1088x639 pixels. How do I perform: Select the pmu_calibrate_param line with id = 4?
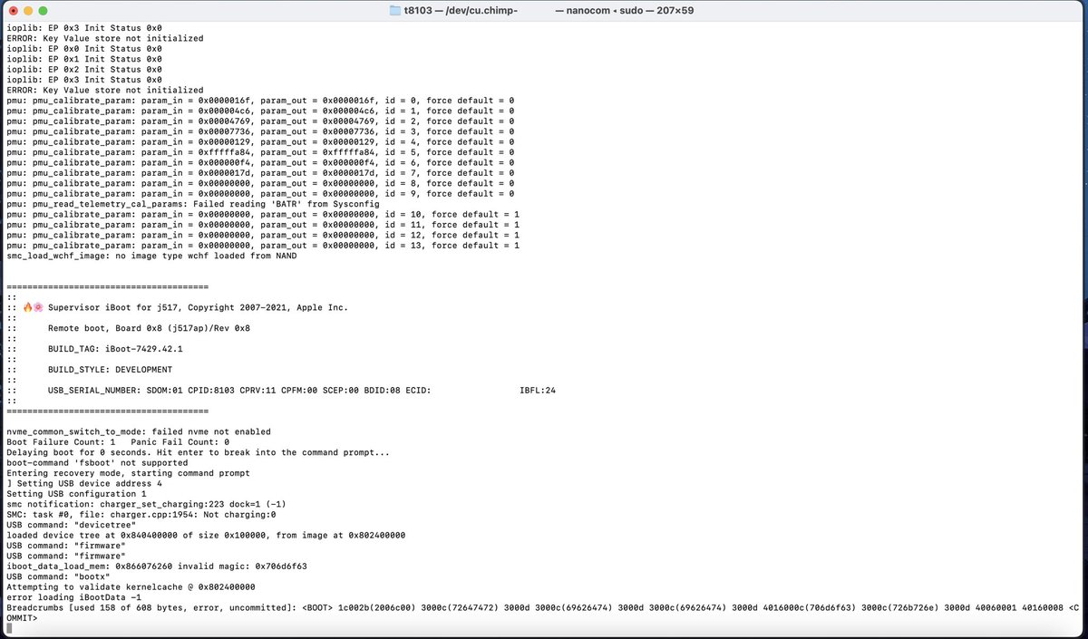[x=260, y=141]
